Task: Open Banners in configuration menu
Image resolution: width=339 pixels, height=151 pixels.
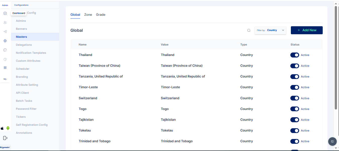Action: (x=21, y=29)
